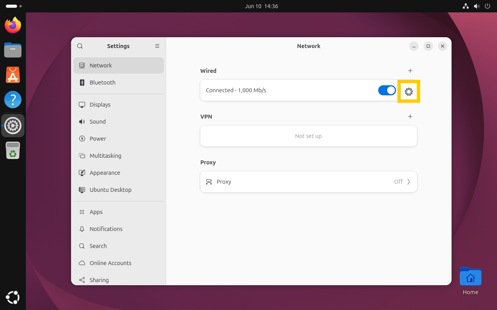Screen dimensions: 497x310
Task: Open Apps settings panel
Action: point(118,212)
